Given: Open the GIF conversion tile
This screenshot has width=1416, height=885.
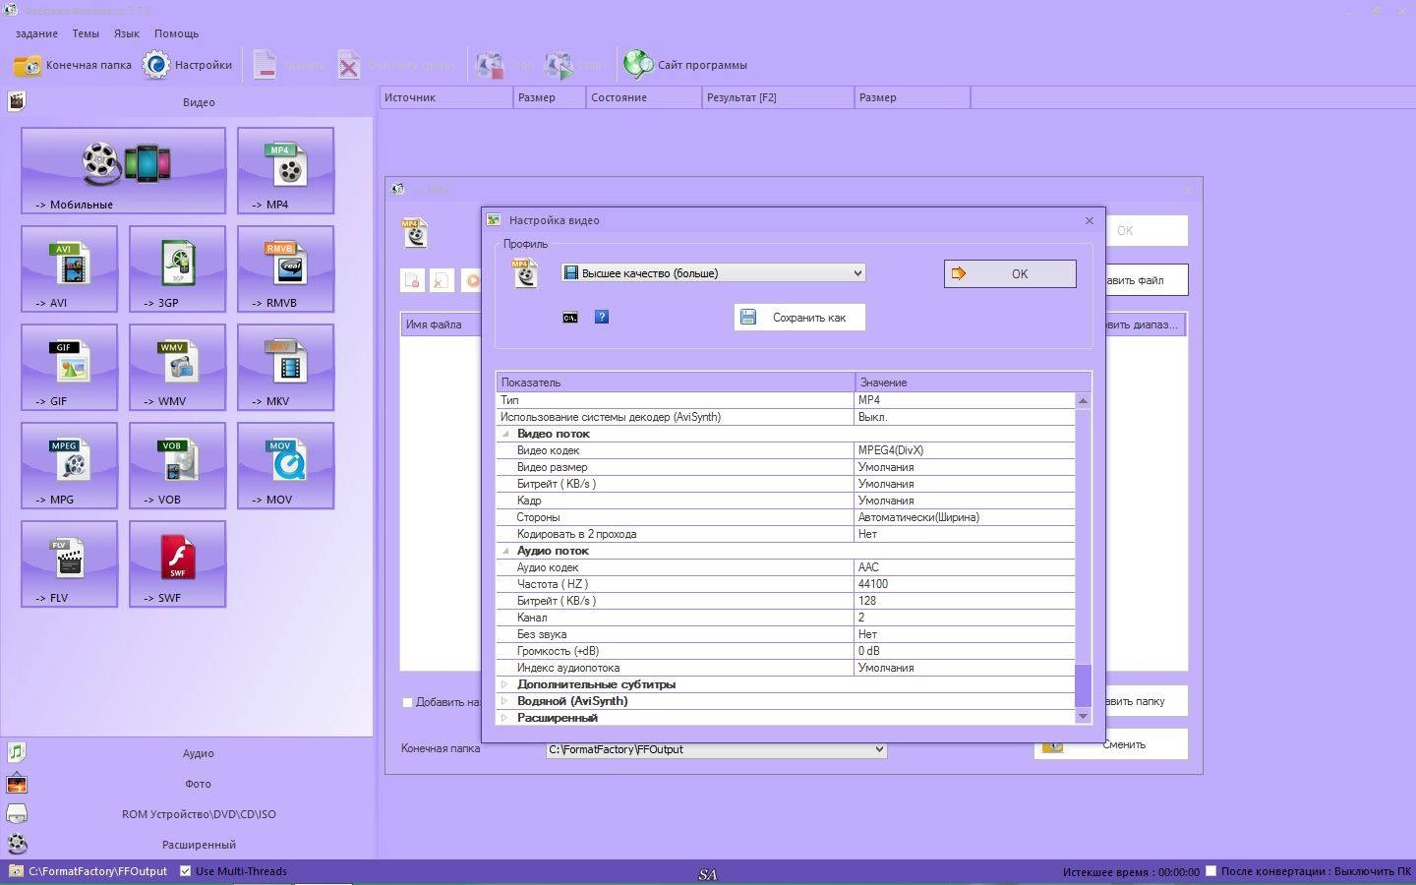Looking at the screenshot, I should point(69,367).
